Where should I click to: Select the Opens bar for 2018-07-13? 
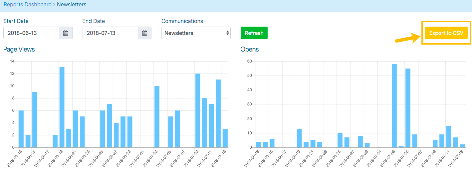tap(462, 146)
